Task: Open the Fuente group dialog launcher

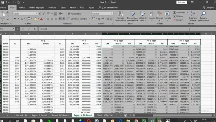Action: (44, 24)
